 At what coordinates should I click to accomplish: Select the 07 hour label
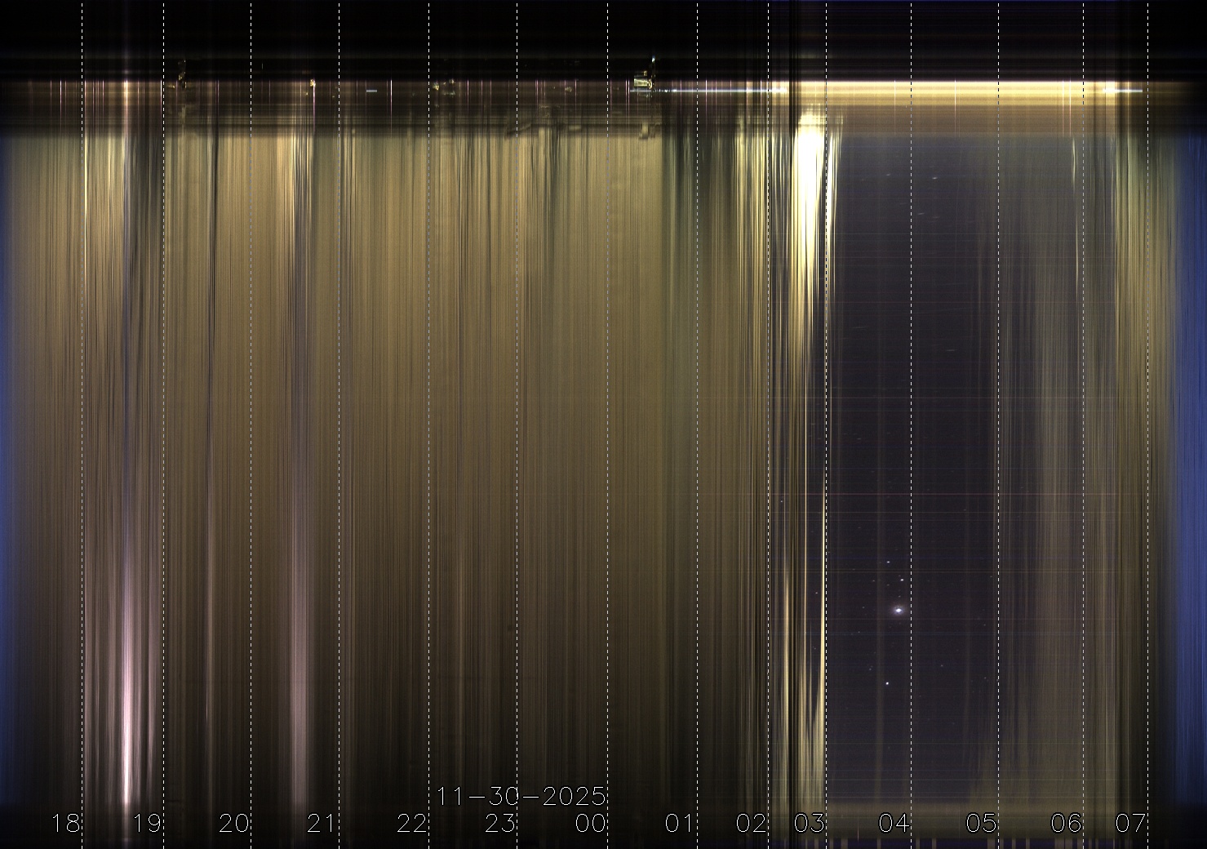[1131, 823]
